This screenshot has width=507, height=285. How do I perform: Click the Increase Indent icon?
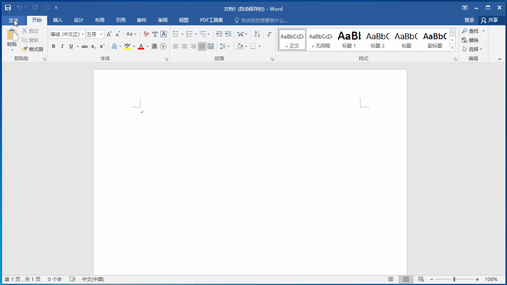pos(228,34)
